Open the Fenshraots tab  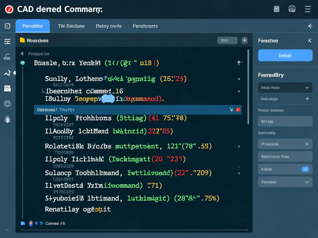(145, 26)
